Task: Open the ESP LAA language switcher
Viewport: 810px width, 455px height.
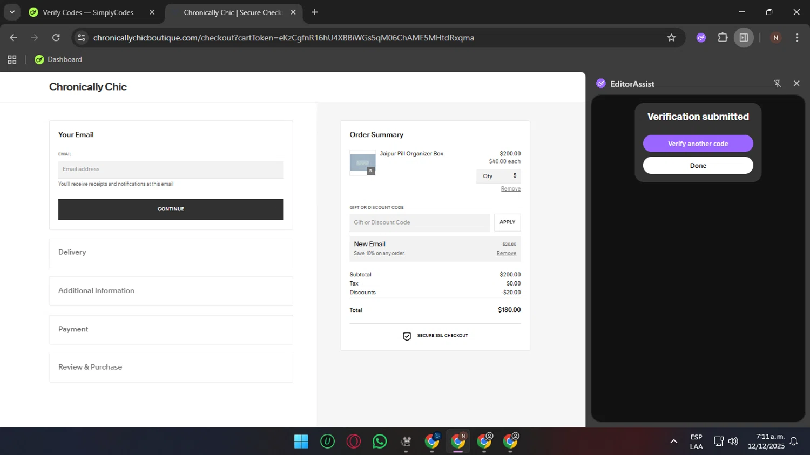Action: point(696,442)
